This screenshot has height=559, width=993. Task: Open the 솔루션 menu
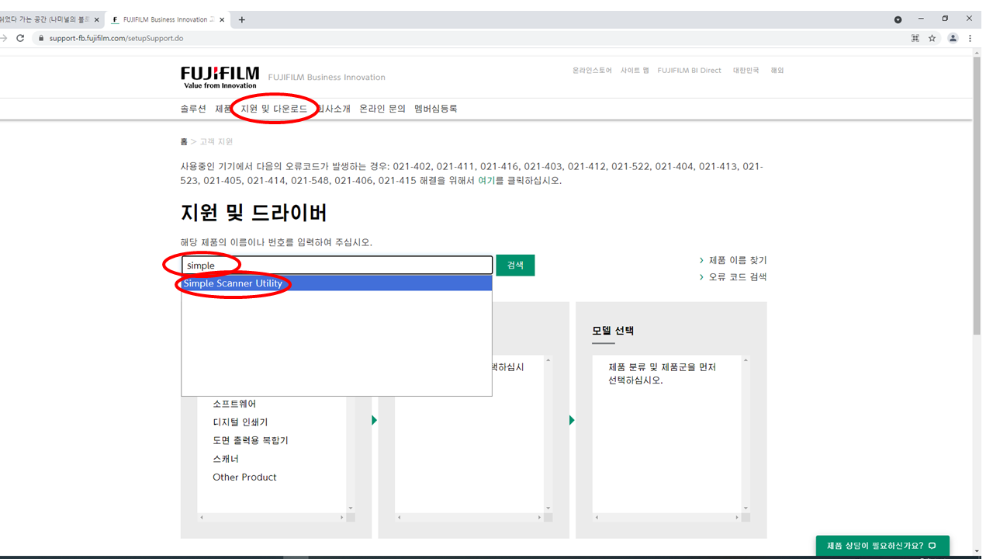(x=193, y=109)
